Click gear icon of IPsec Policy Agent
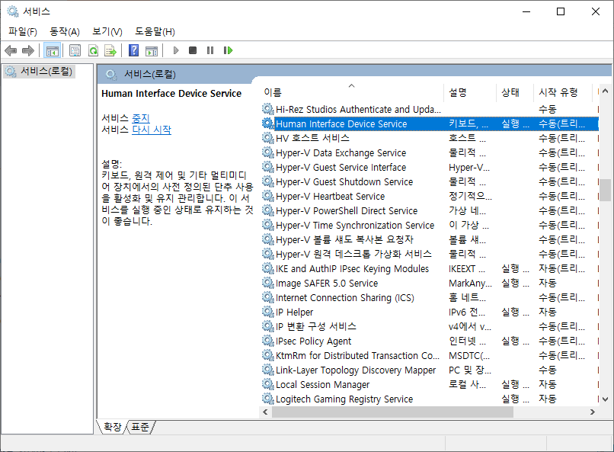 (268, 341)
